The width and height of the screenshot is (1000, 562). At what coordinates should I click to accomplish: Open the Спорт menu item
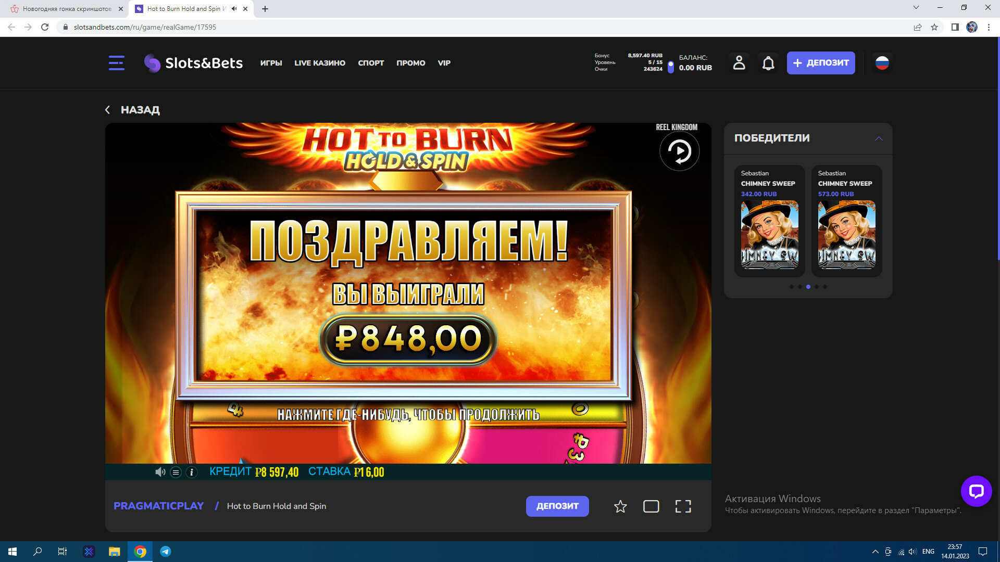click(371, 63)
